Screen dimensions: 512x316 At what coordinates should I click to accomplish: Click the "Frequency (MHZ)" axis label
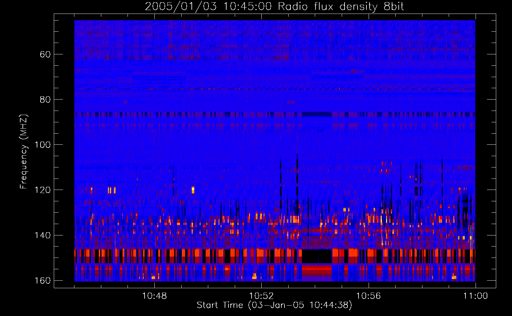23,152
